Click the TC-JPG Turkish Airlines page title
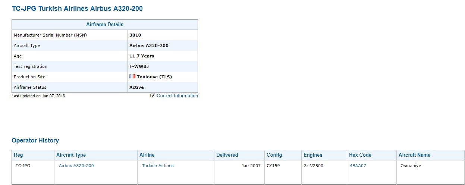Image resolution: width=465 pixels, height=185 pixels. click(77, 8)
